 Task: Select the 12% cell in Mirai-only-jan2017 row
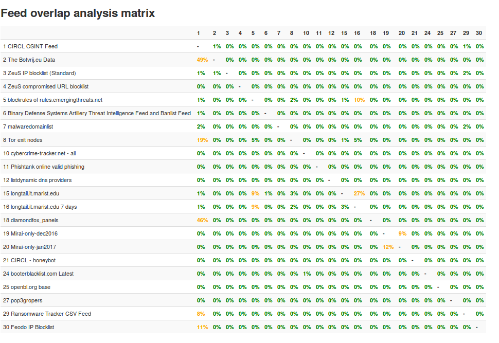pos(388,247)
